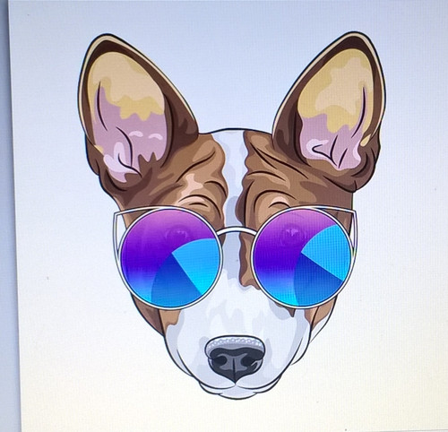Click the dog with sunglasses illustration
This screenshot has width=448, height=432.
pyautogui.click(x=233, y=215)
